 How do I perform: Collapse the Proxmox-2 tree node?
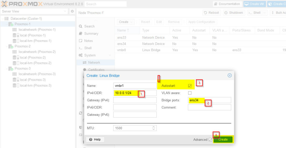(7, 47)
